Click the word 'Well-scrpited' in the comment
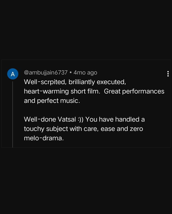 coord(45,82)
